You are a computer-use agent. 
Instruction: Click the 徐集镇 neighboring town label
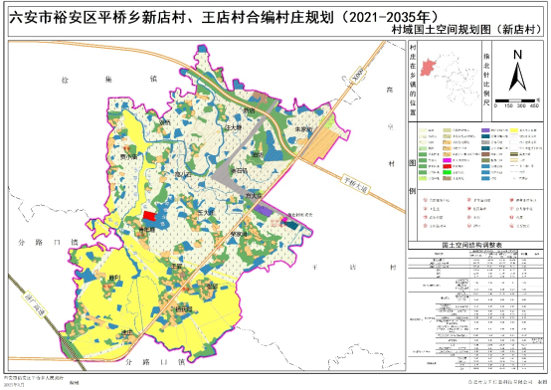pos(109,80)
